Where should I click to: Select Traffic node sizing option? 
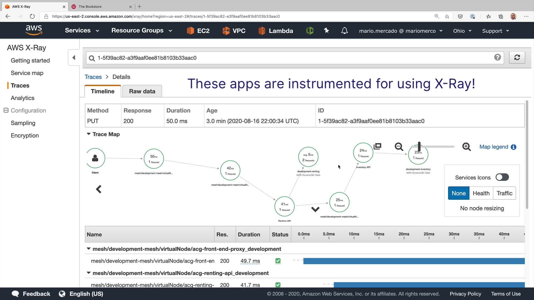pos(504,193)
